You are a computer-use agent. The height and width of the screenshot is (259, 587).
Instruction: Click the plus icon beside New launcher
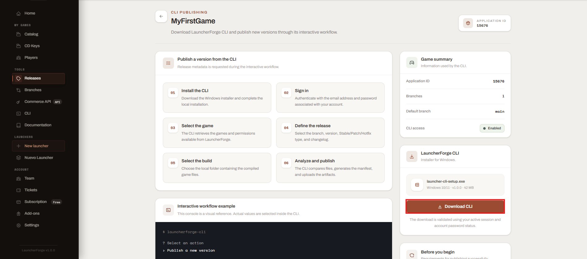point(19,146)
